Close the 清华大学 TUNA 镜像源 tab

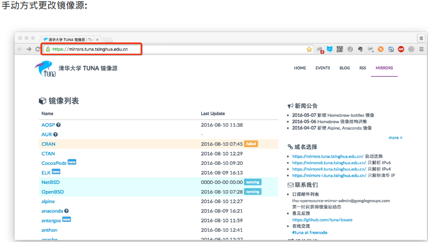[x=97, y=40]
